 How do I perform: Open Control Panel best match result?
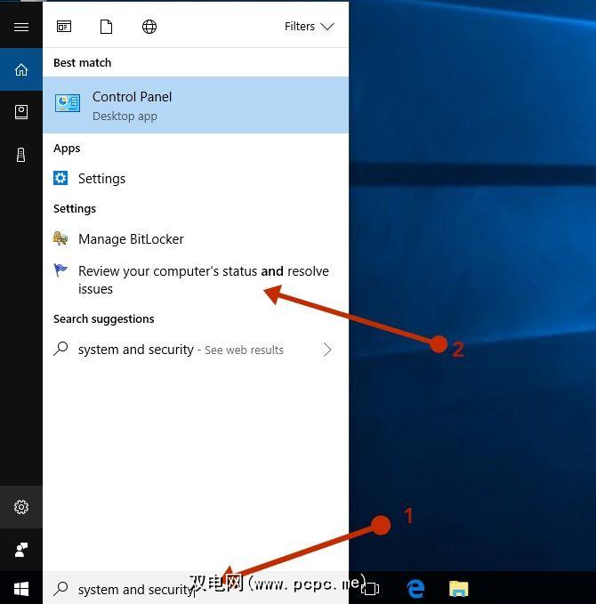(196, 105)
